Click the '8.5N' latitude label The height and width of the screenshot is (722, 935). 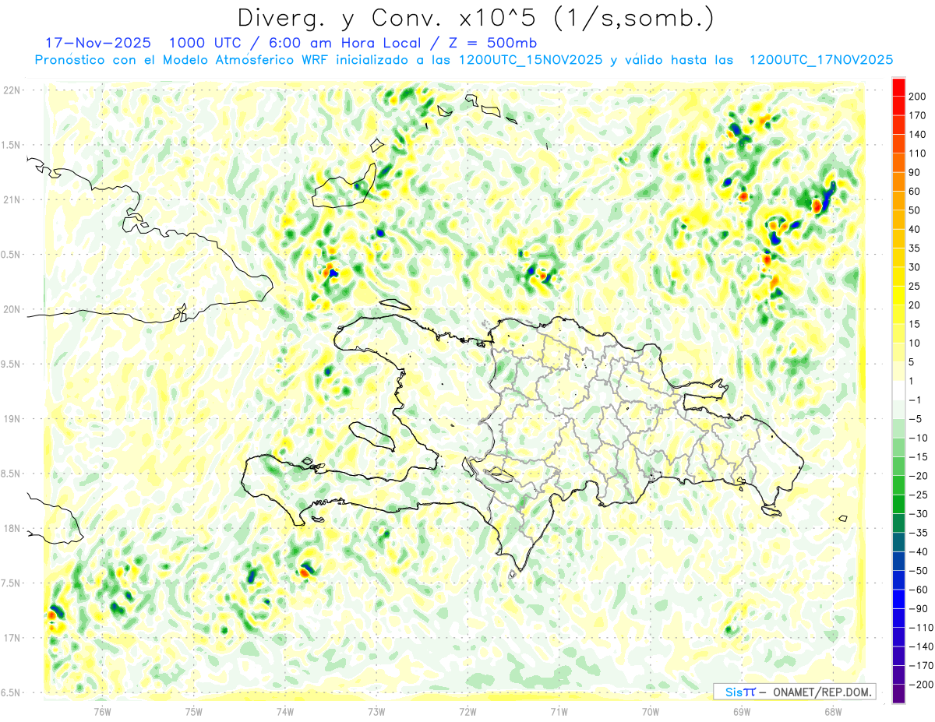pyautogui.click(x=11, y=474)
